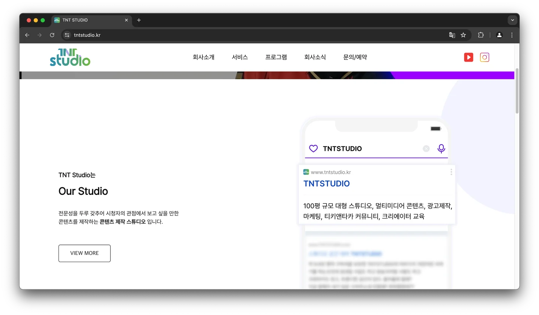Reload the page
The width and height of the screenshot is (539, 315).
[52, 35]
